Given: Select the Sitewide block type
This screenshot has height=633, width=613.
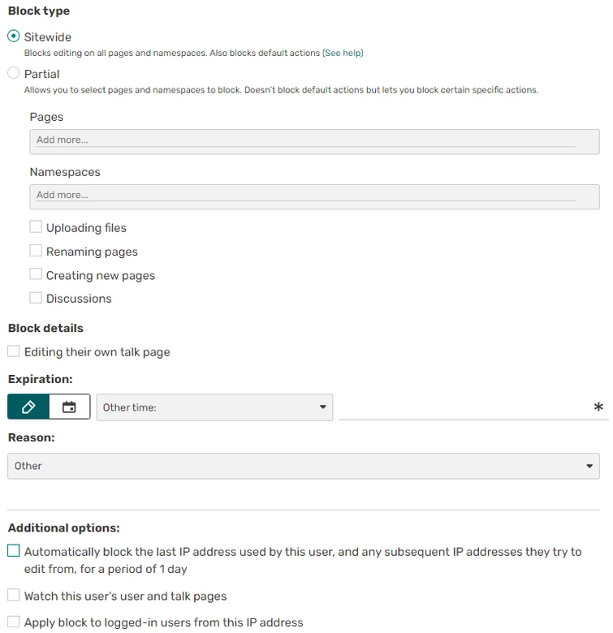Looking at the screenshot, I should tap(14, 37).
